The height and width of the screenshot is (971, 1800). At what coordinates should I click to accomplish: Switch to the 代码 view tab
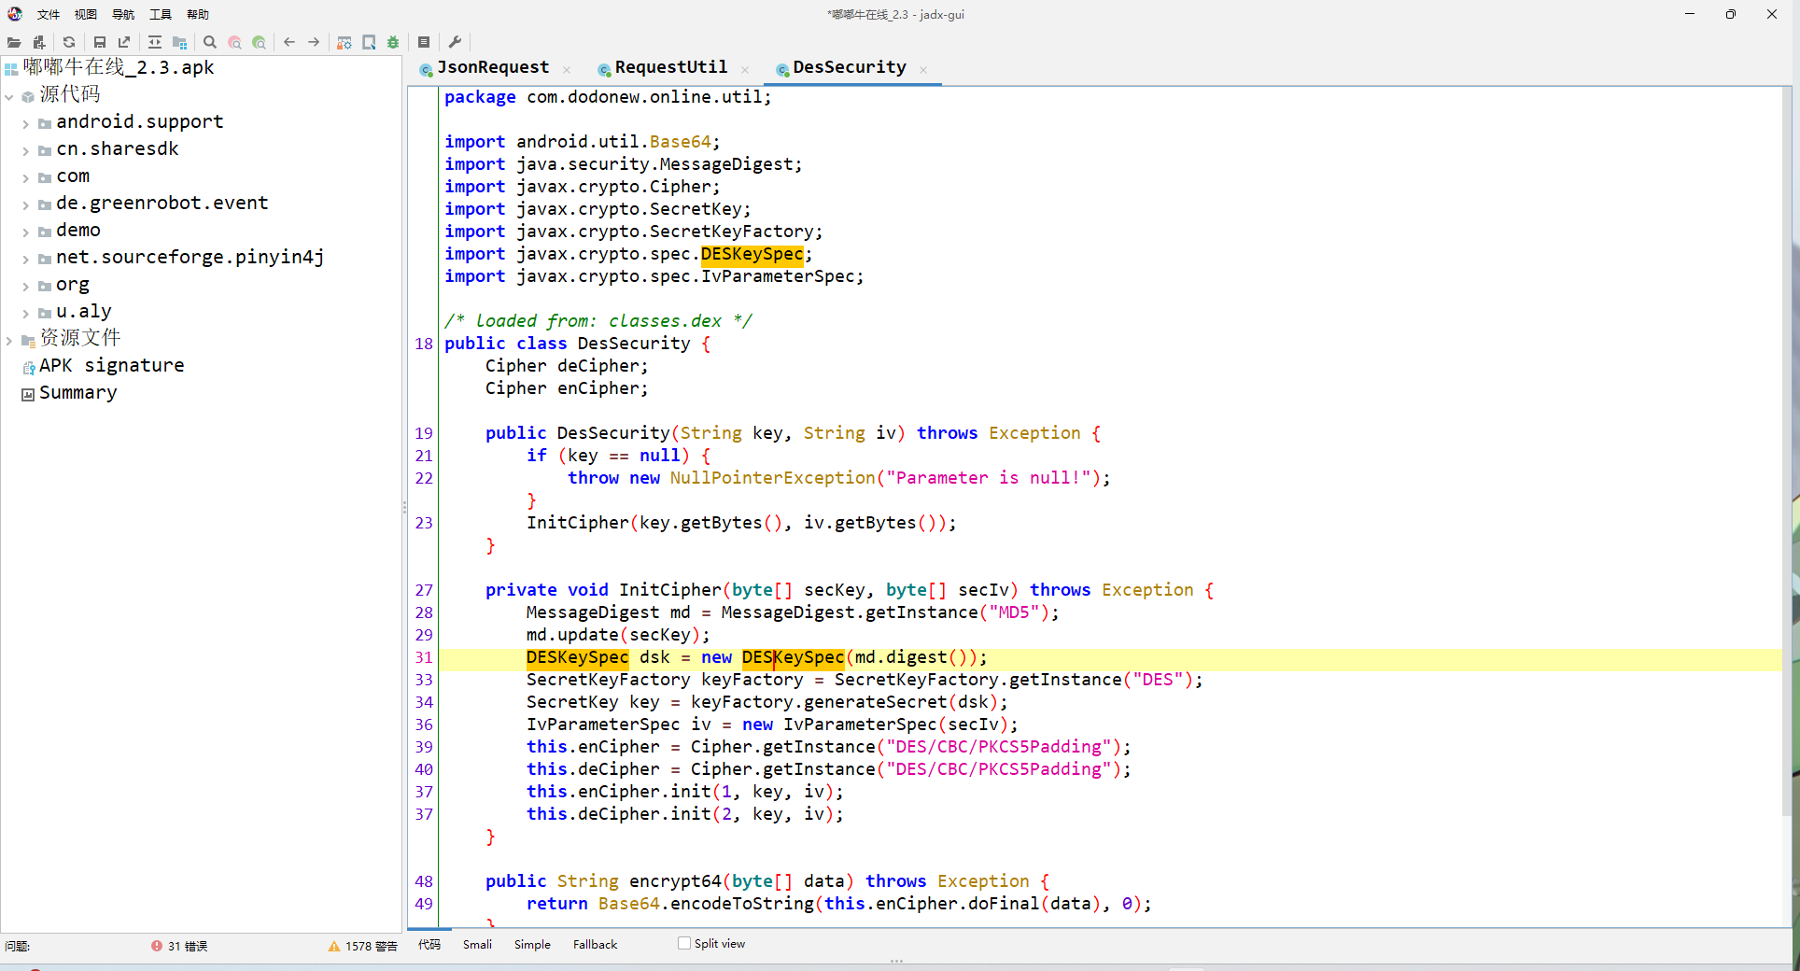pyautogui.click(x=429, y=944)
